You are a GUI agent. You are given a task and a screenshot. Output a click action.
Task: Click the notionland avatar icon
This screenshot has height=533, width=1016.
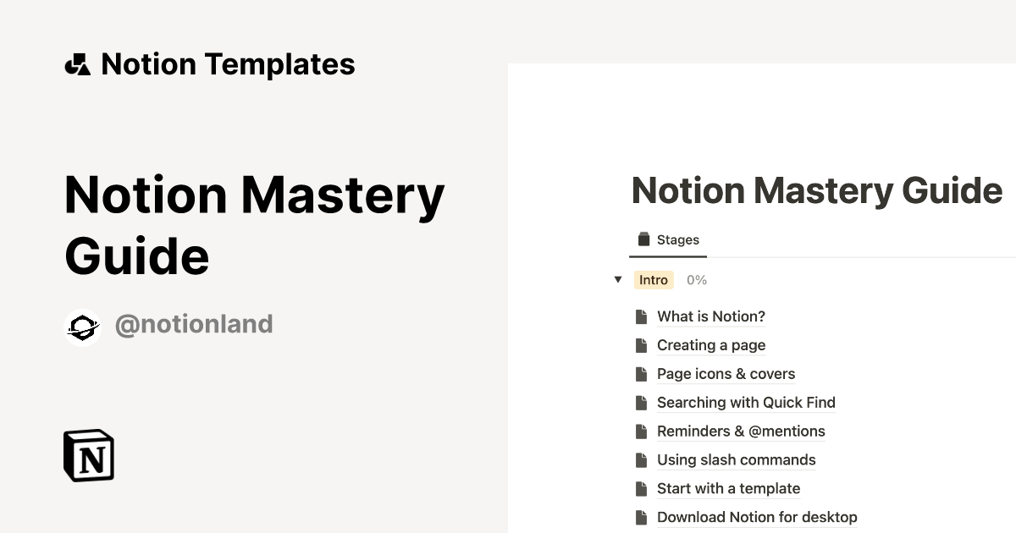[82, 327]
